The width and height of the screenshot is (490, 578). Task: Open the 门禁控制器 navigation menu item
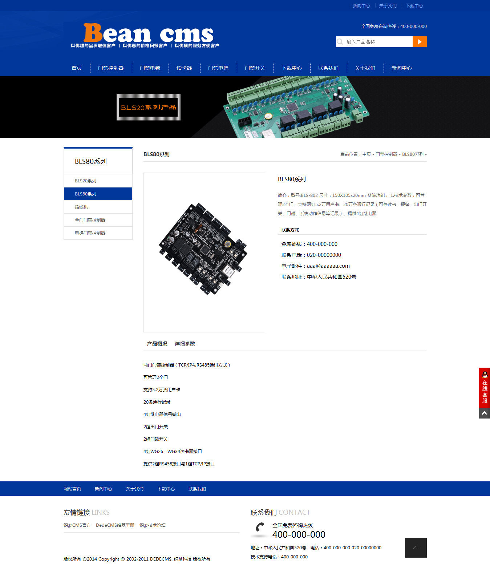click(x=111, y=68)
